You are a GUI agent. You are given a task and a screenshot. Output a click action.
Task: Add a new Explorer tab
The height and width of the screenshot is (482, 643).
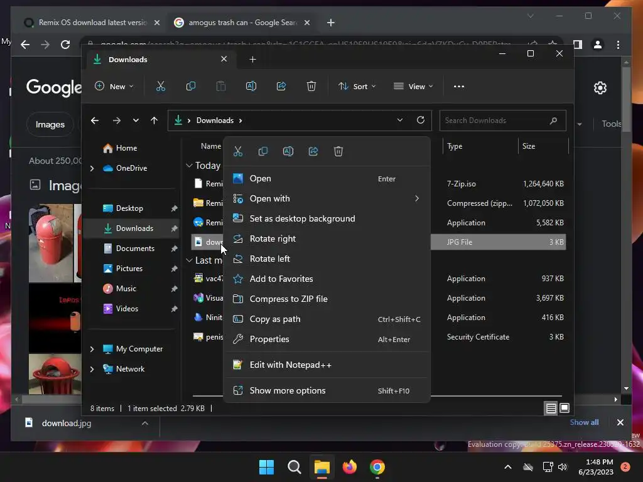(252, 60)
